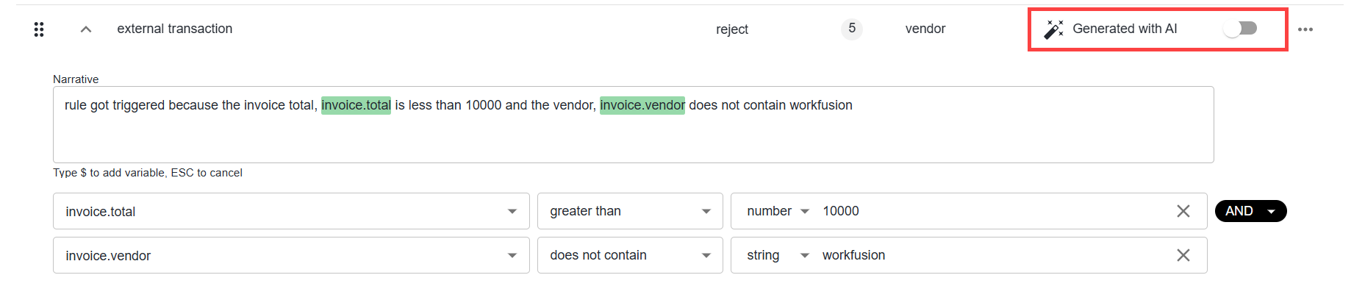Open the invoice.vendor field dropdown
Image resolution: width=1365 pixels, height=300 pixels.
click(291, 256)
